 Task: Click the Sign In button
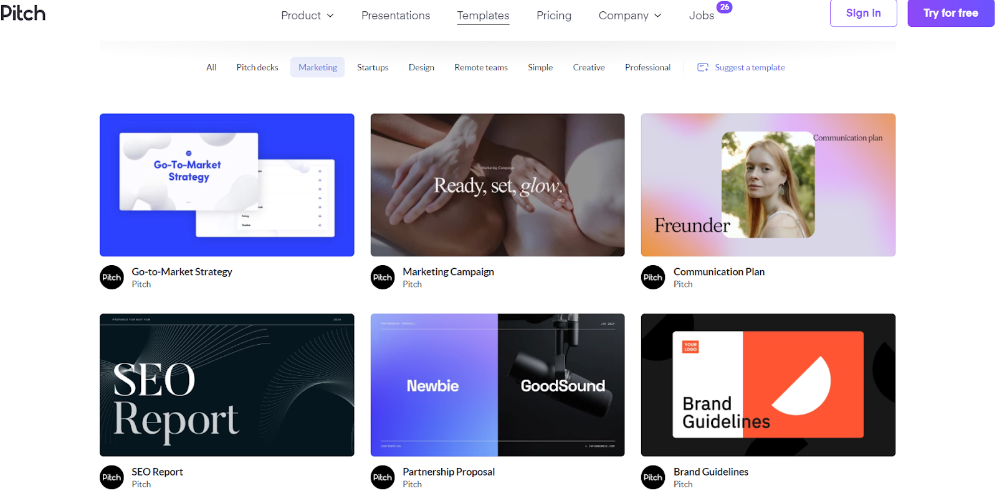pyautogui.click(x=863, y=13)
